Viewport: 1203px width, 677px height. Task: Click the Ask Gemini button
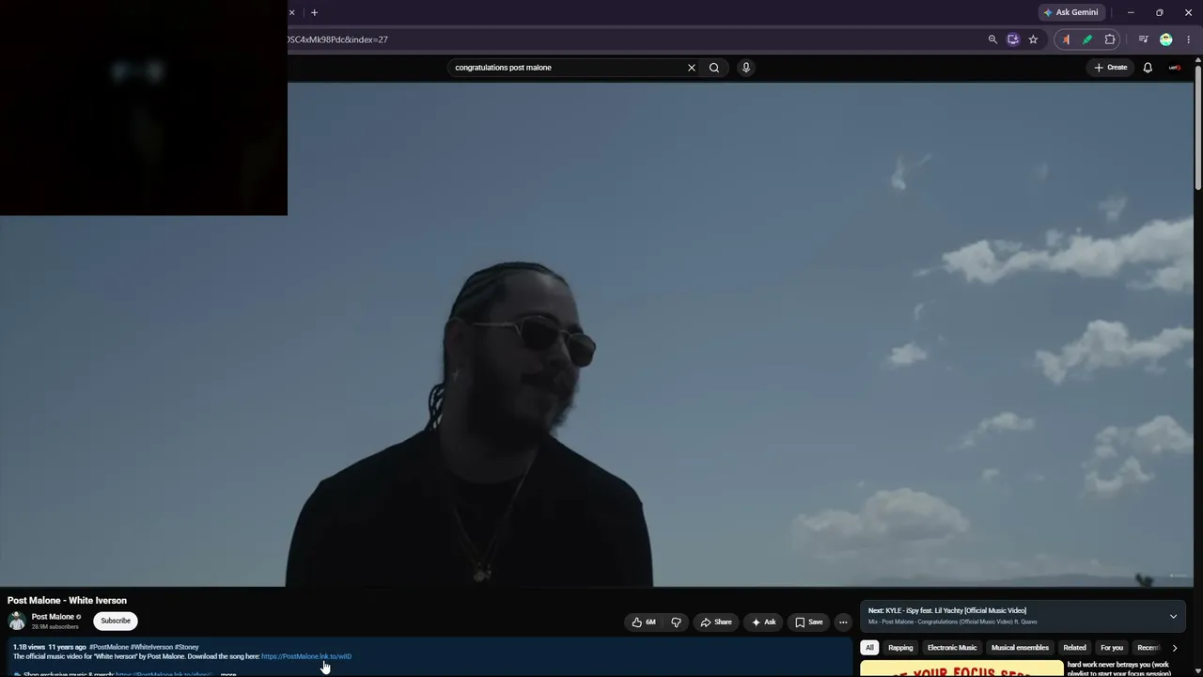1070,12
